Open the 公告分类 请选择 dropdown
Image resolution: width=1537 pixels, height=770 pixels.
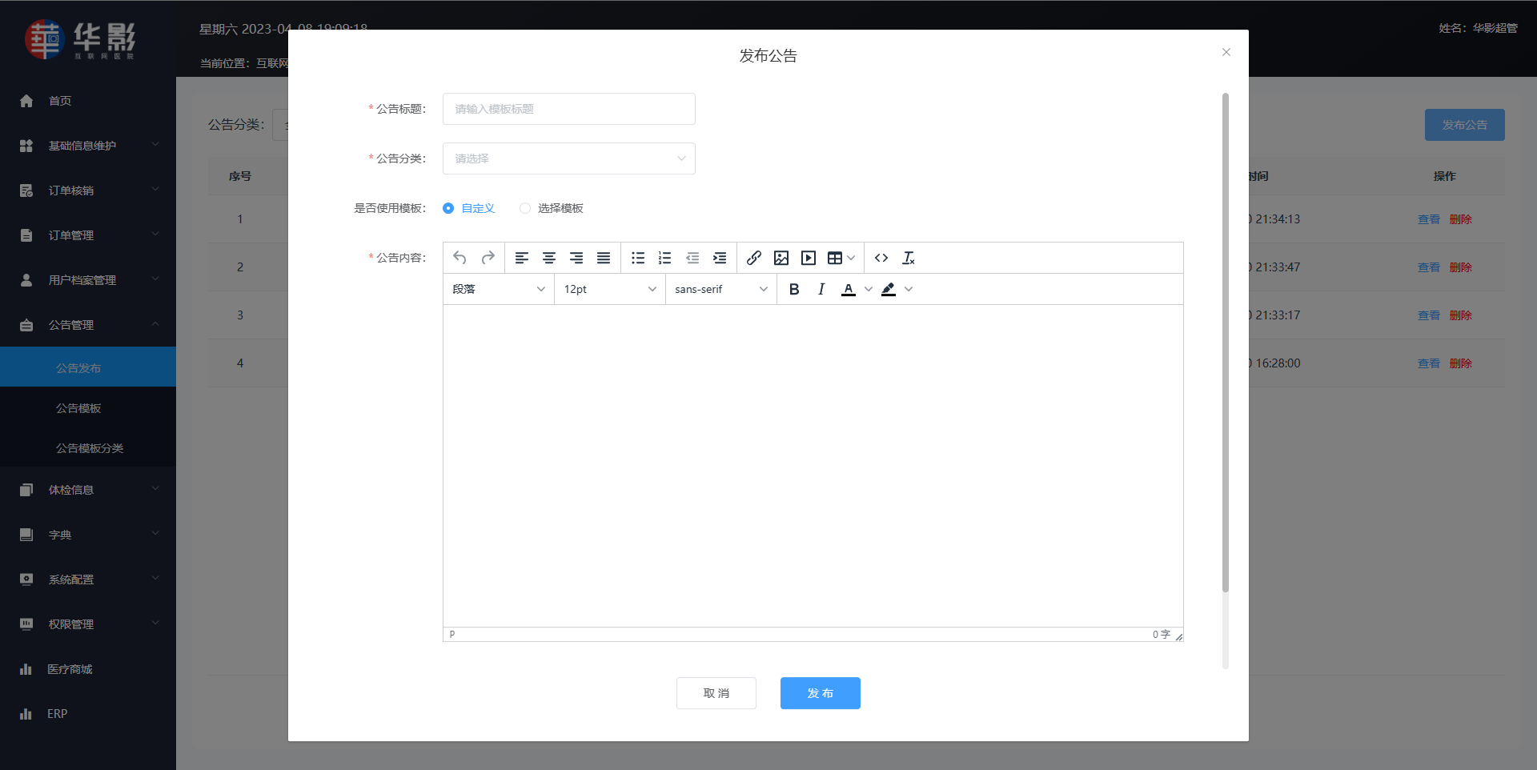coord(569,158)
